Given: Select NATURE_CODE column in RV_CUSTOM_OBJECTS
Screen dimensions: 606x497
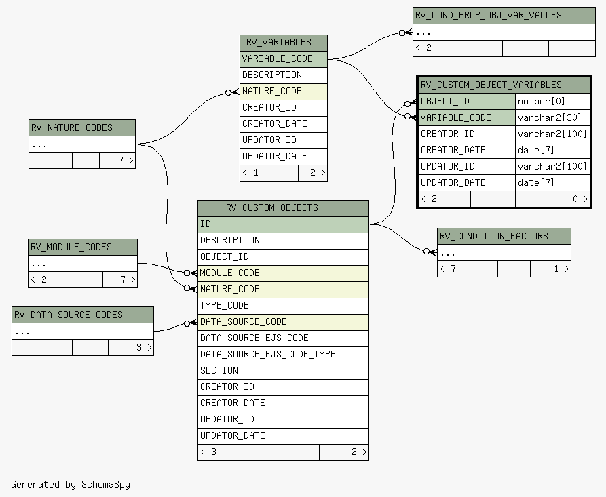Looking at the screenshot, I should click(283, 290).
